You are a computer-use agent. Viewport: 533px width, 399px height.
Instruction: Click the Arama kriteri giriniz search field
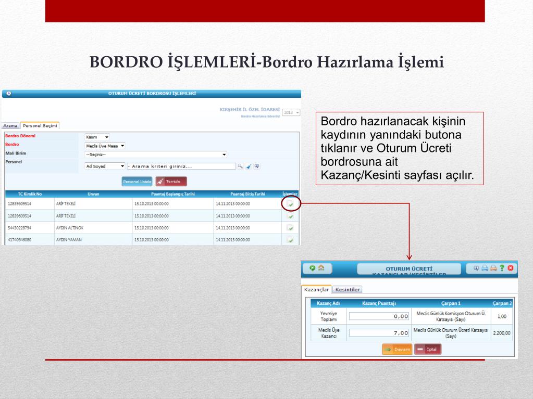pyautogui.click(x=181, y=166)
